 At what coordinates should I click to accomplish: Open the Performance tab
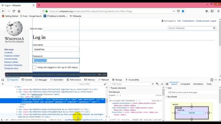[x=74, y=80]
